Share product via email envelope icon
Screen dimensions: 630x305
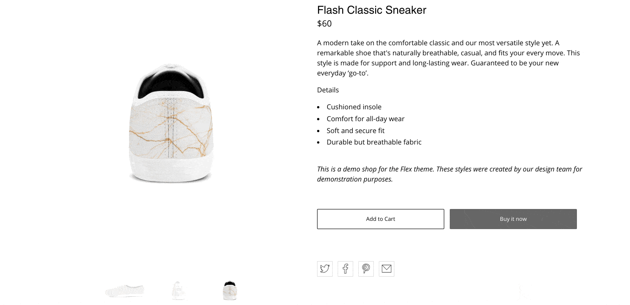point(387,269)
